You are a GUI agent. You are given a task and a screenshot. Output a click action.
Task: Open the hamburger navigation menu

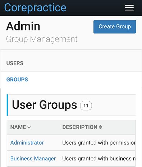click(x=129, y=8)
